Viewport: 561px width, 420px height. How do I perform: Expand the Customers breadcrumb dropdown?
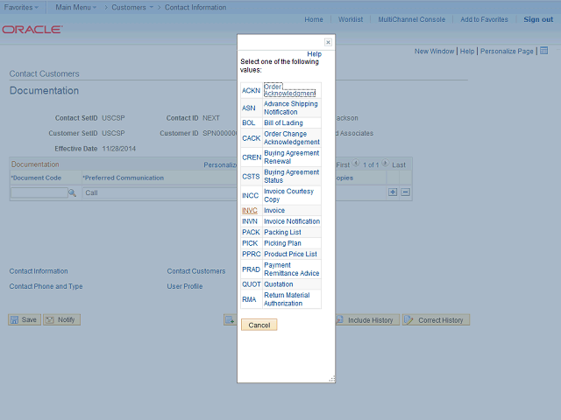(x=132, y=7)
